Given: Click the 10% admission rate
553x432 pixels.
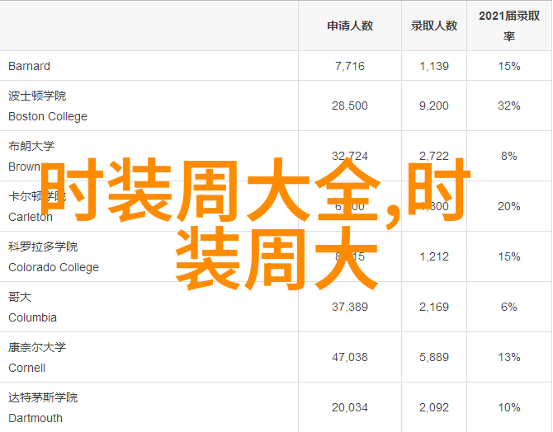Looking at the screenshot, I should pos(509,408).
